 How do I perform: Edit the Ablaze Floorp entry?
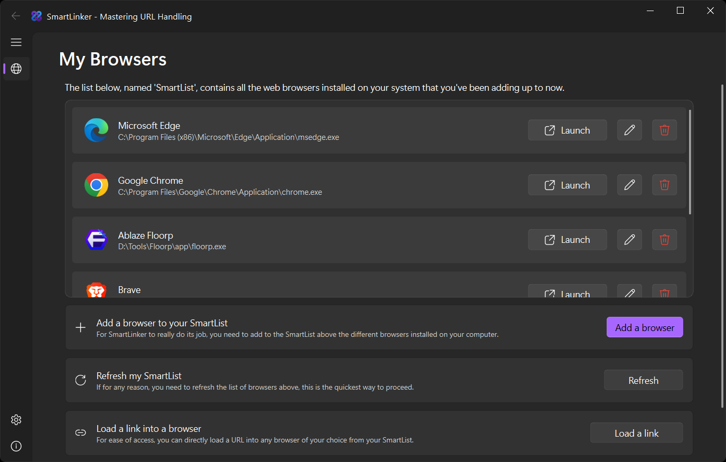click(x=629, y=240)
